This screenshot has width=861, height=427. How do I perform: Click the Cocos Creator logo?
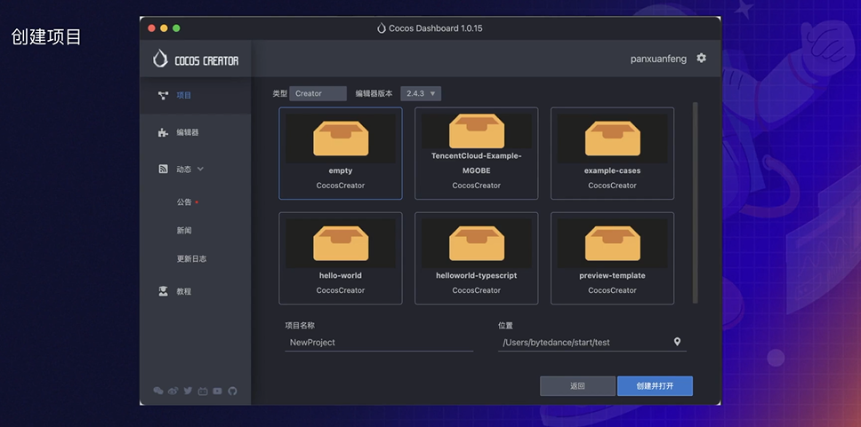point(196,59)
